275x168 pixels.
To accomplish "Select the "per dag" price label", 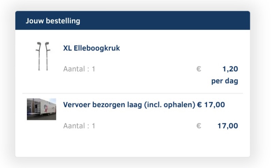I will [225, 81].
